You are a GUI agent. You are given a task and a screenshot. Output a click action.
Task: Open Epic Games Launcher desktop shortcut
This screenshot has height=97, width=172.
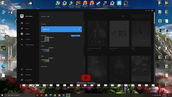pos(105,4)
